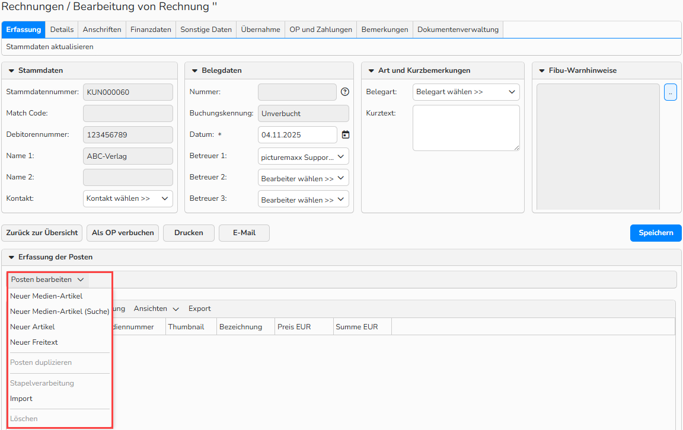Image resolution: width=683 pixels, height=430 pixels.
Task: Open the calendar picker for Datum
Action: click(346, 135)
